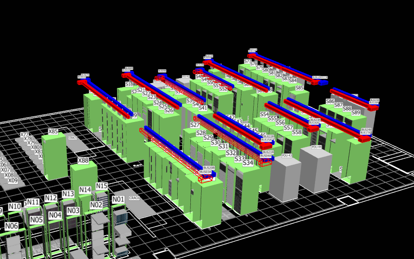Click the S52 rack label

click(x=223, y=89)
